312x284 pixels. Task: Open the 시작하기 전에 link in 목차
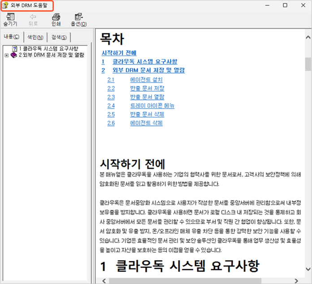119,53
